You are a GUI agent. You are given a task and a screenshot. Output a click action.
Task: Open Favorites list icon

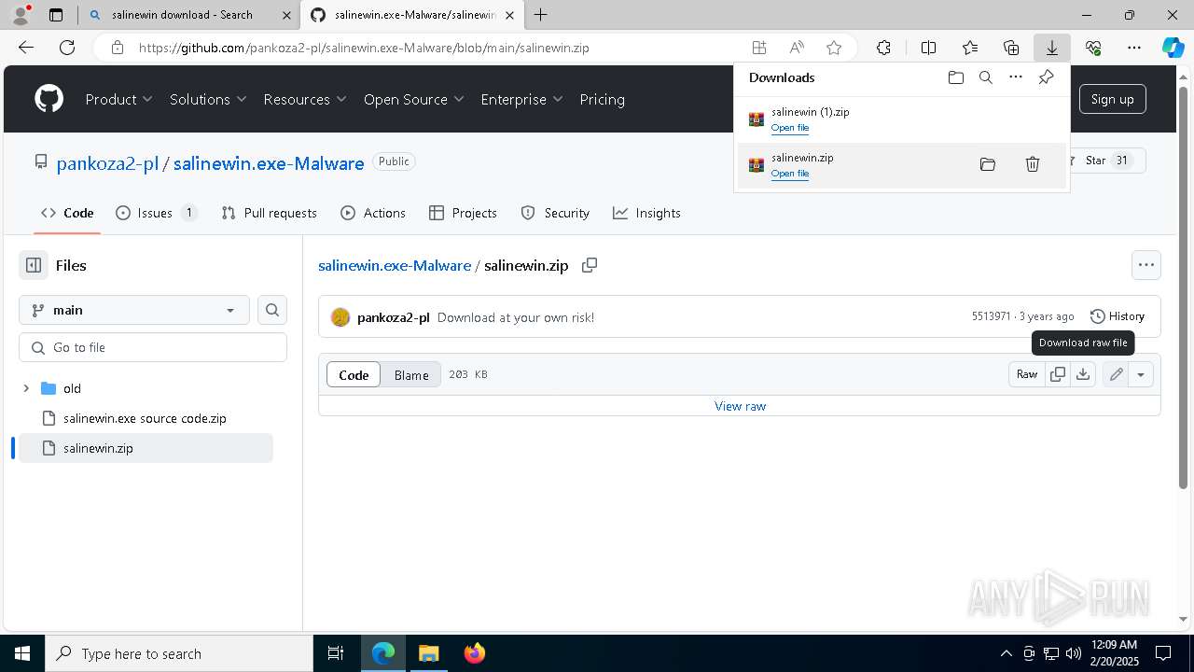970,48
